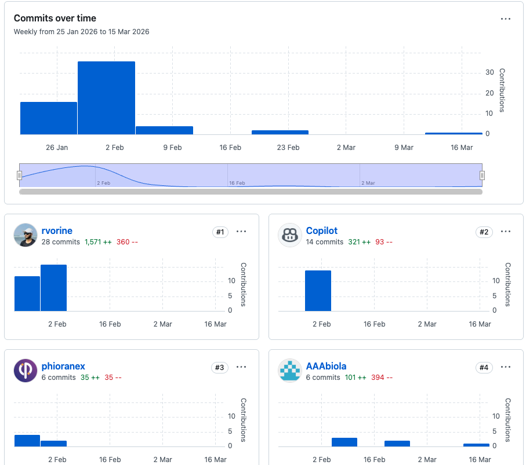The width and height of the screenshot is (526, 465).
Task: Open the three-dot menu on AAAbiola's card
Action: click(506, 367)
